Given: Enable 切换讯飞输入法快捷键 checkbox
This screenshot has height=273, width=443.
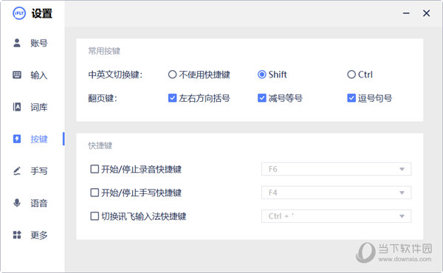Looking at the screenshot, I should 95,216.
